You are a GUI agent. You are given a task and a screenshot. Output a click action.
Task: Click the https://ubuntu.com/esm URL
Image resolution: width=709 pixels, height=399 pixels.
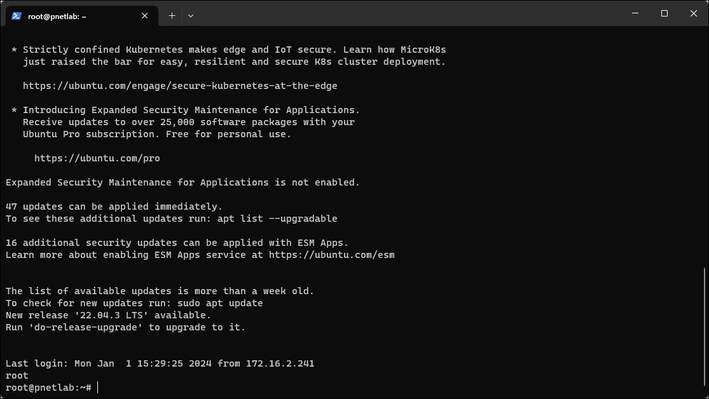click(x=331, y=255)
